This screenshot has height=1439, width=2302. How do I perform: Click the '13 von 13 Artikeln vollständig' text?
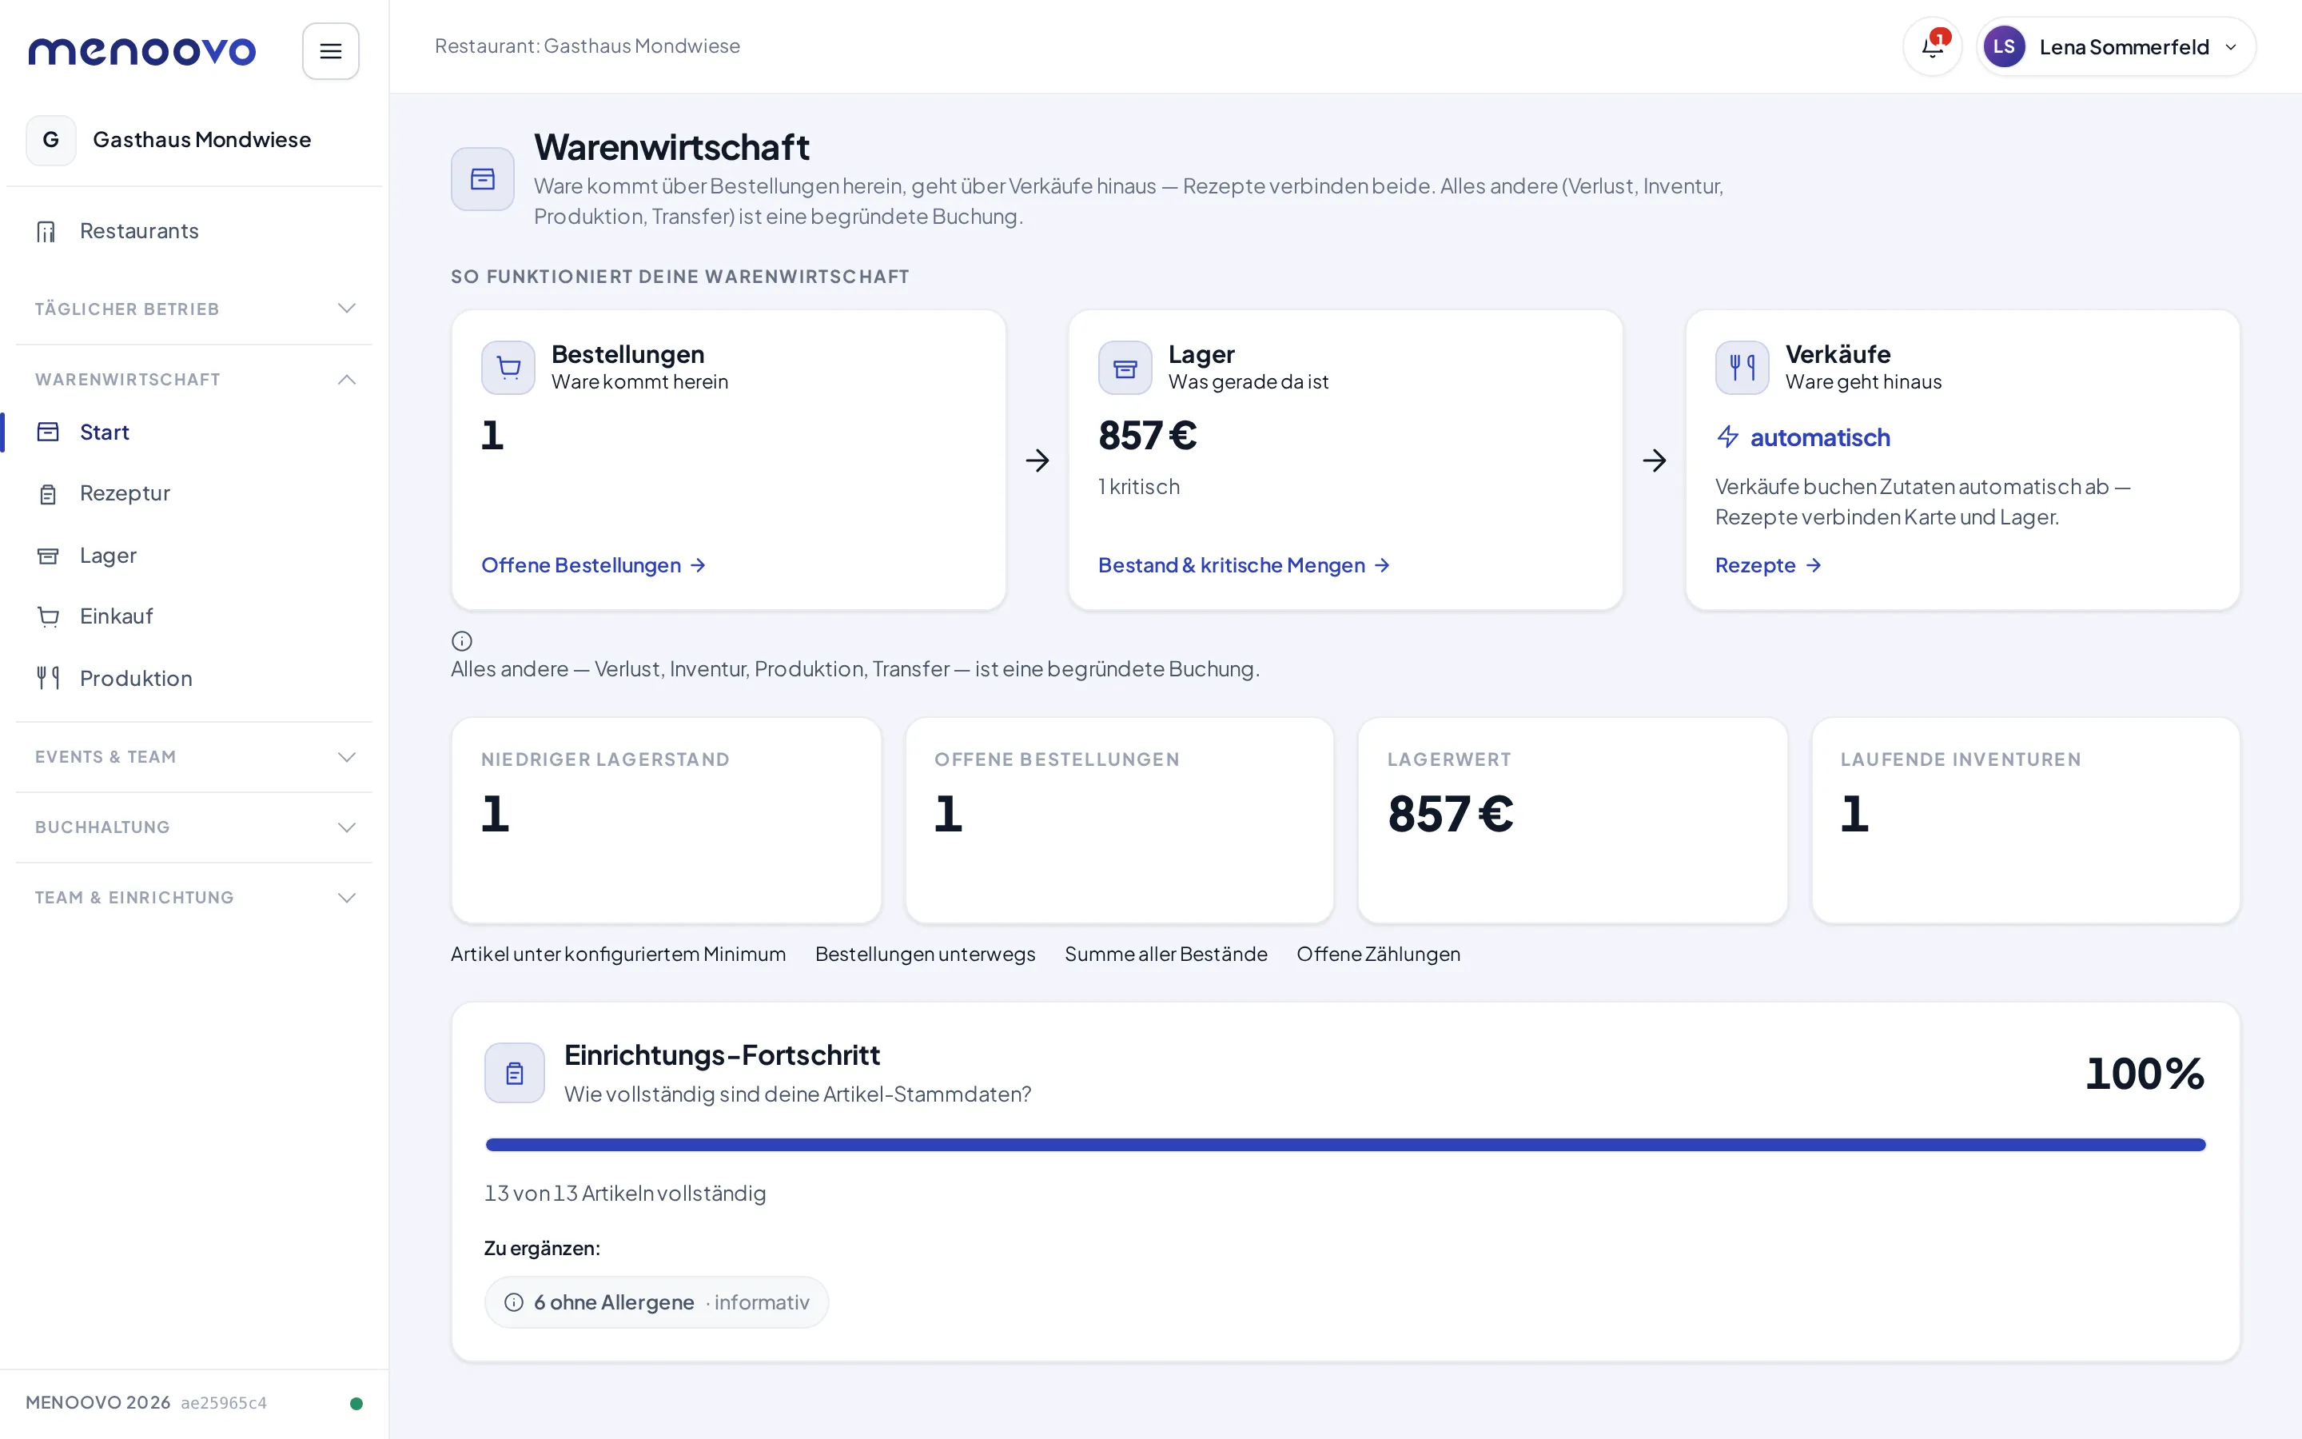tap(625, 1194)
